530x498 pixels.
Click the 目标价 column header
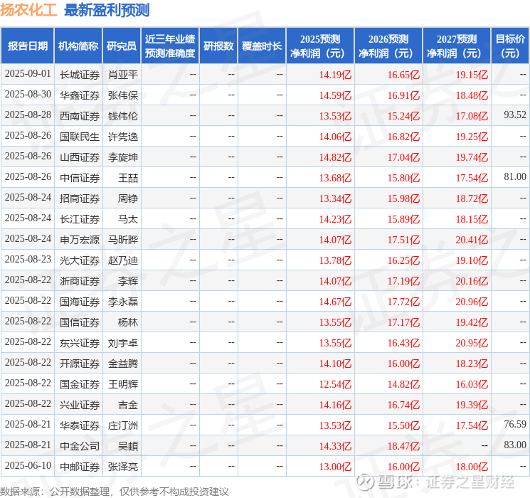tap(510, 46)
